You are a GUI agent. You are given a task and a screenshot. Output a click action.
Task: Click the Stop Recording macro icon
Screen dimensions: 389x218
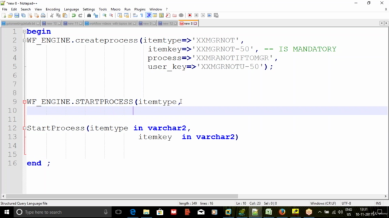196,15
